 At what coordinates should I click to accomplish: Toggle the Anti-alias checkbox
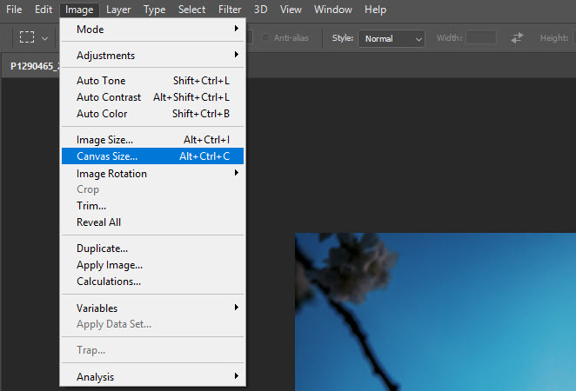[x=265, y=37]
